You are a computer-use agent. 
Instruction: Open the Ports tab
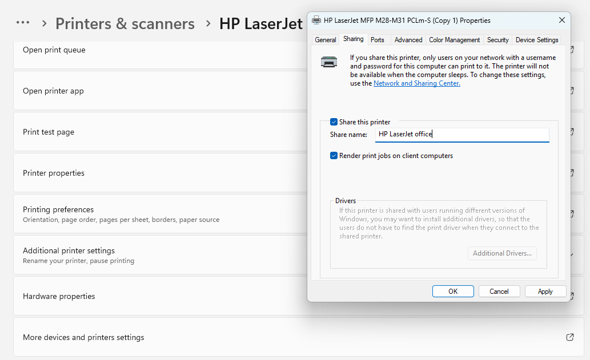(378, 40)
